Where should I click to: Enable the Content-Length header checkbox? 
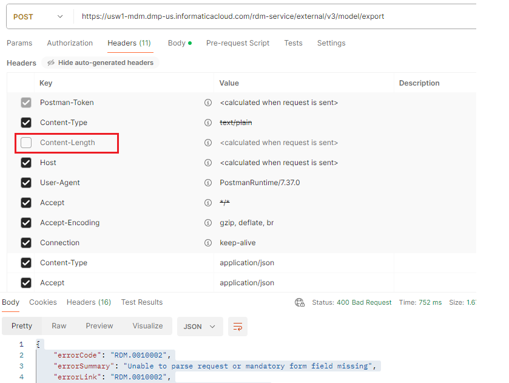tap(26, 143)
